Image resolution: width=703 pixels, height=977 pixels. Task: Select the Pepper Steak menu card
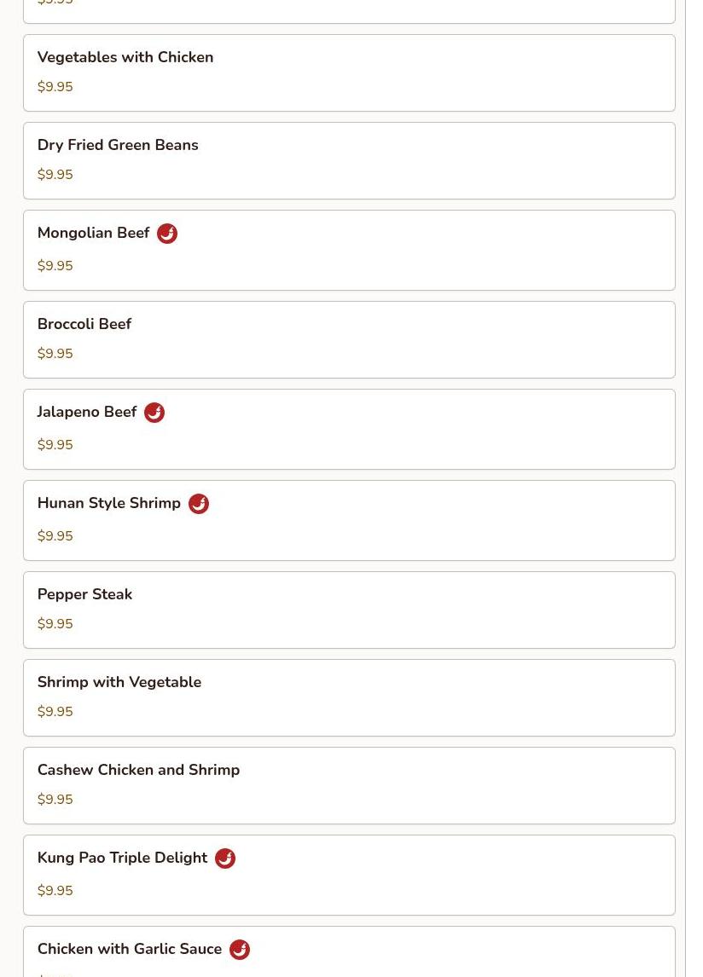pyautogui.click(x=349, y=610)
